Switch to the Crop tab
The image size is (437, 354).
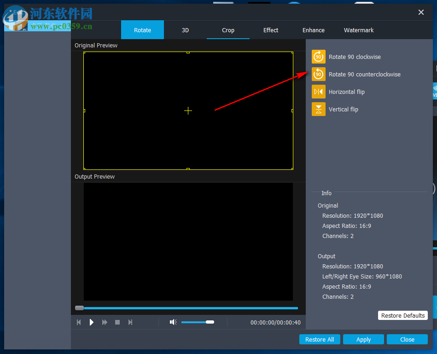pos(228,30)
